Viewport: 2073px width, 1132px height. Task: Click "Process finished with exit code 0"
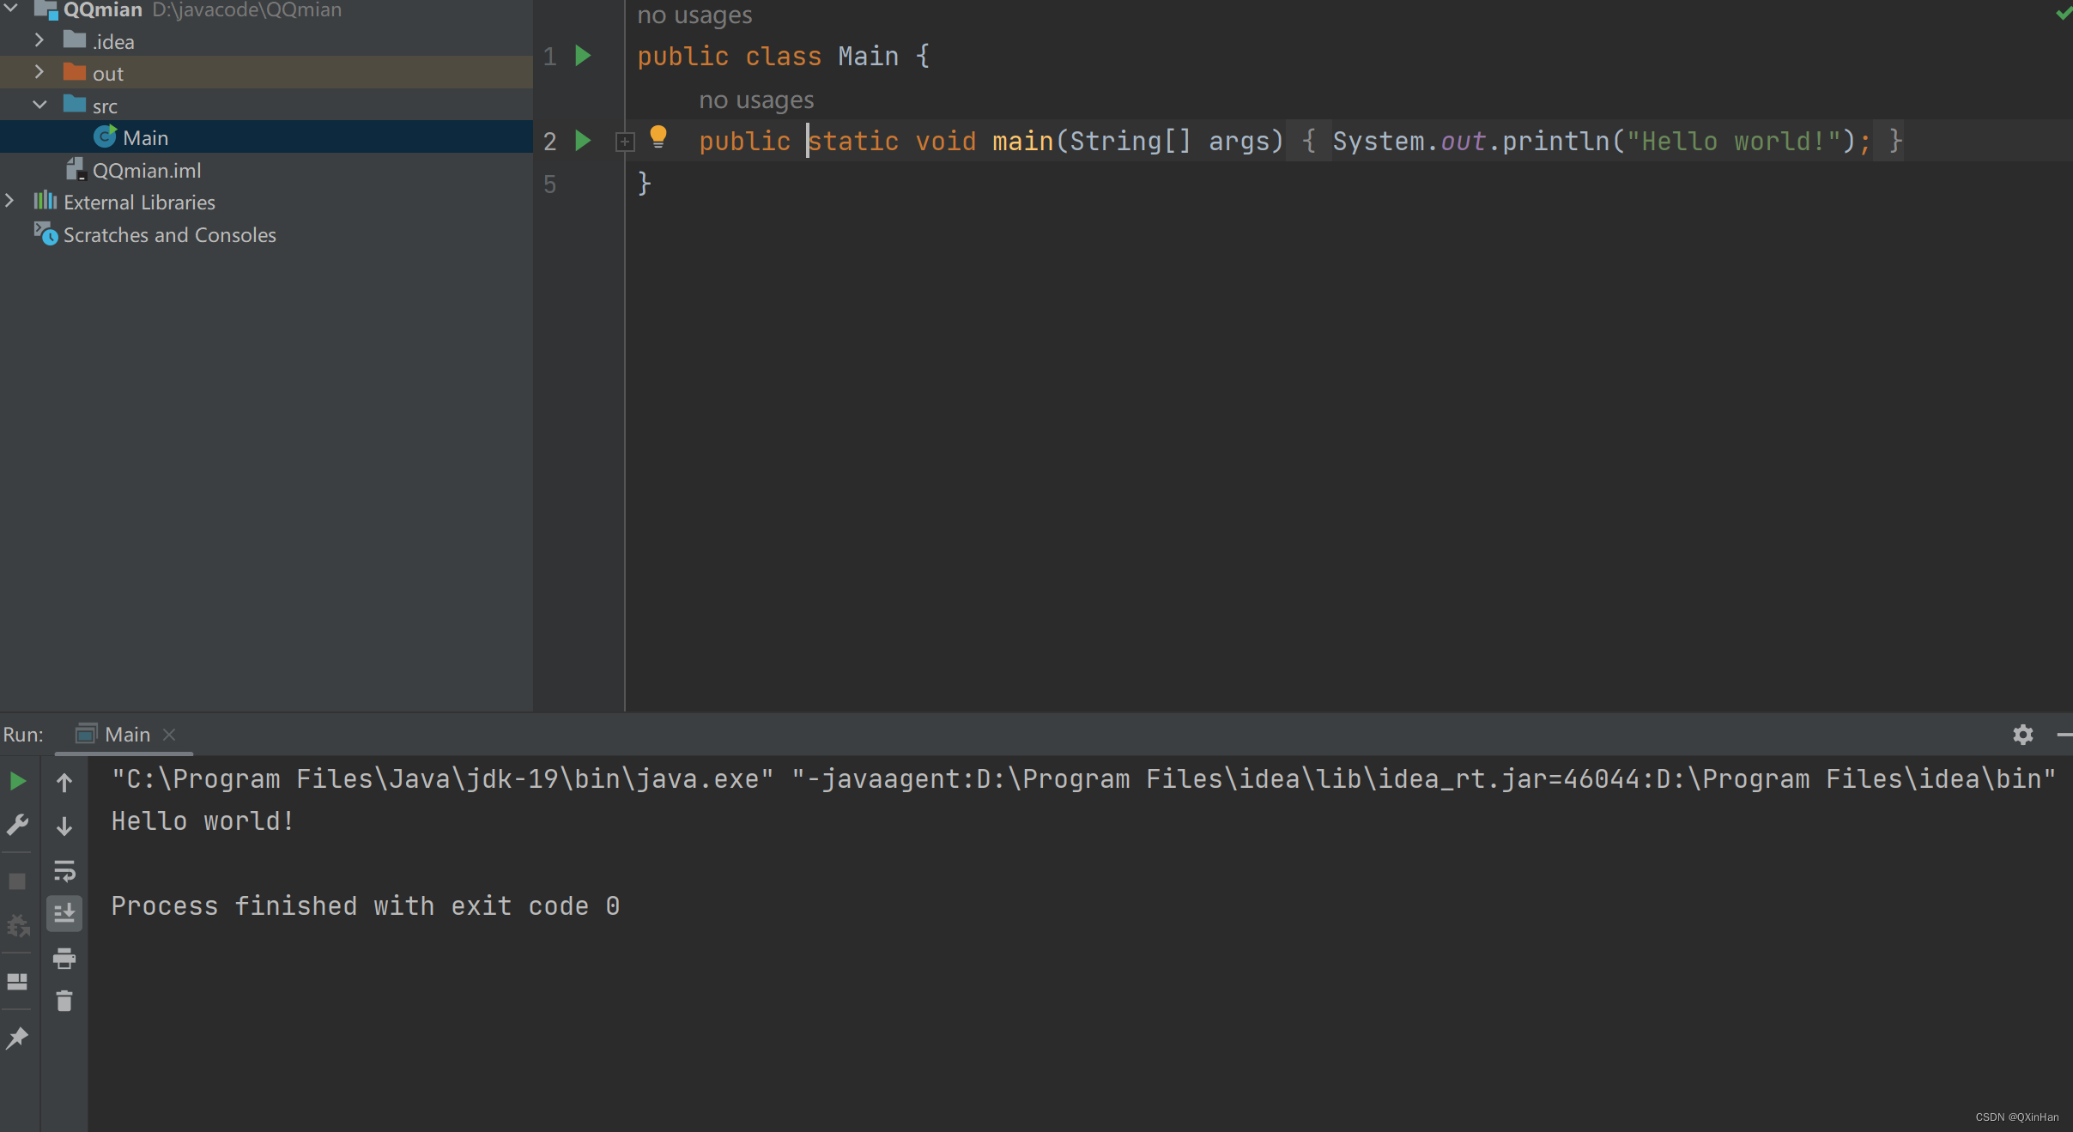click(366, 905)
